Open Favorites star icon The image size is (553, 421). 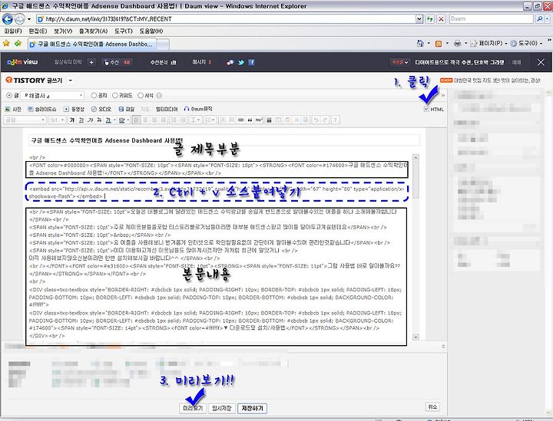point(6,43)
